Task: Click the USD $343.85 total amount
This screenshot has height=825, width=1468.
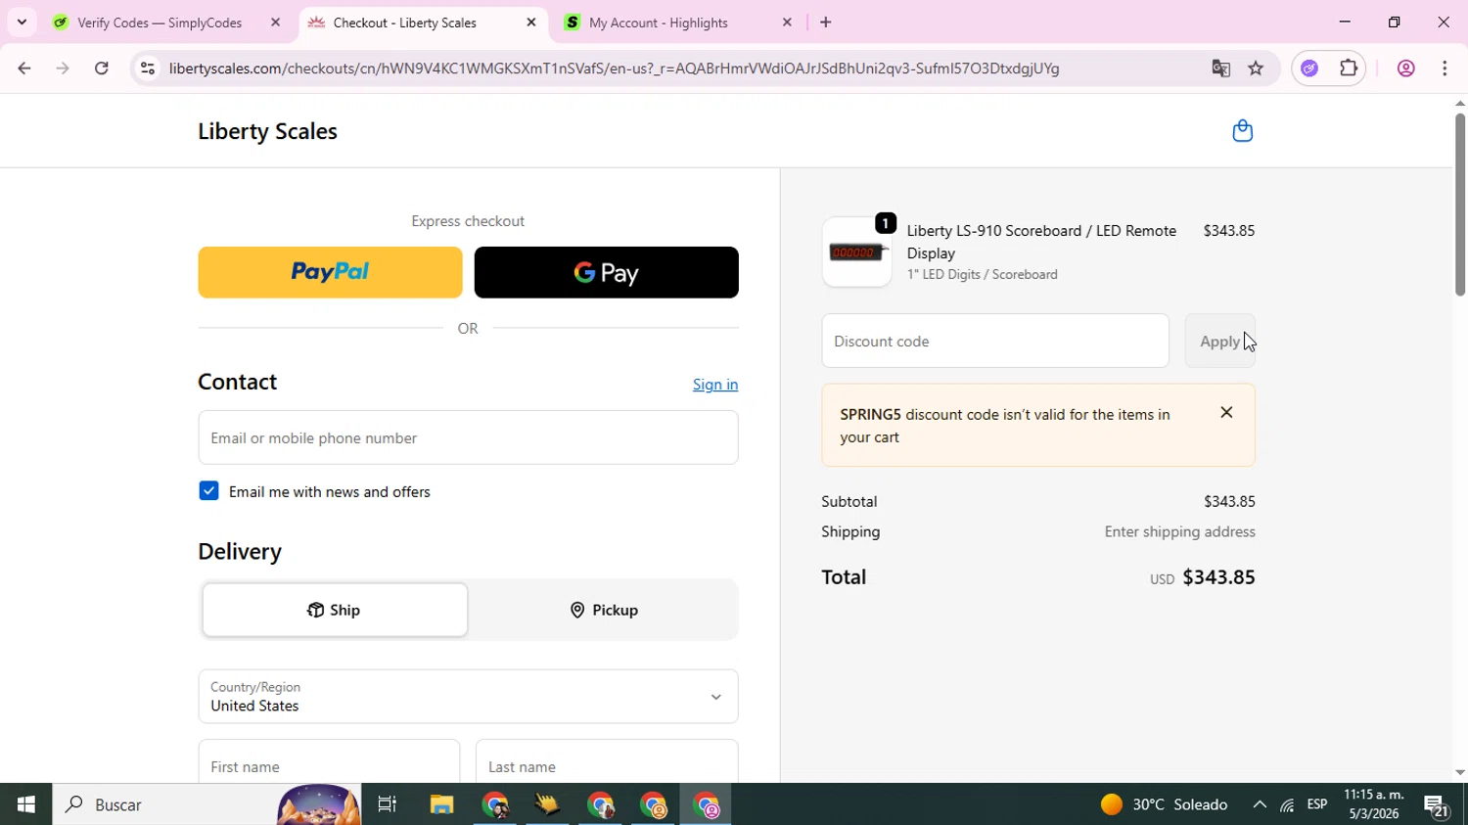Action: 1203,577
